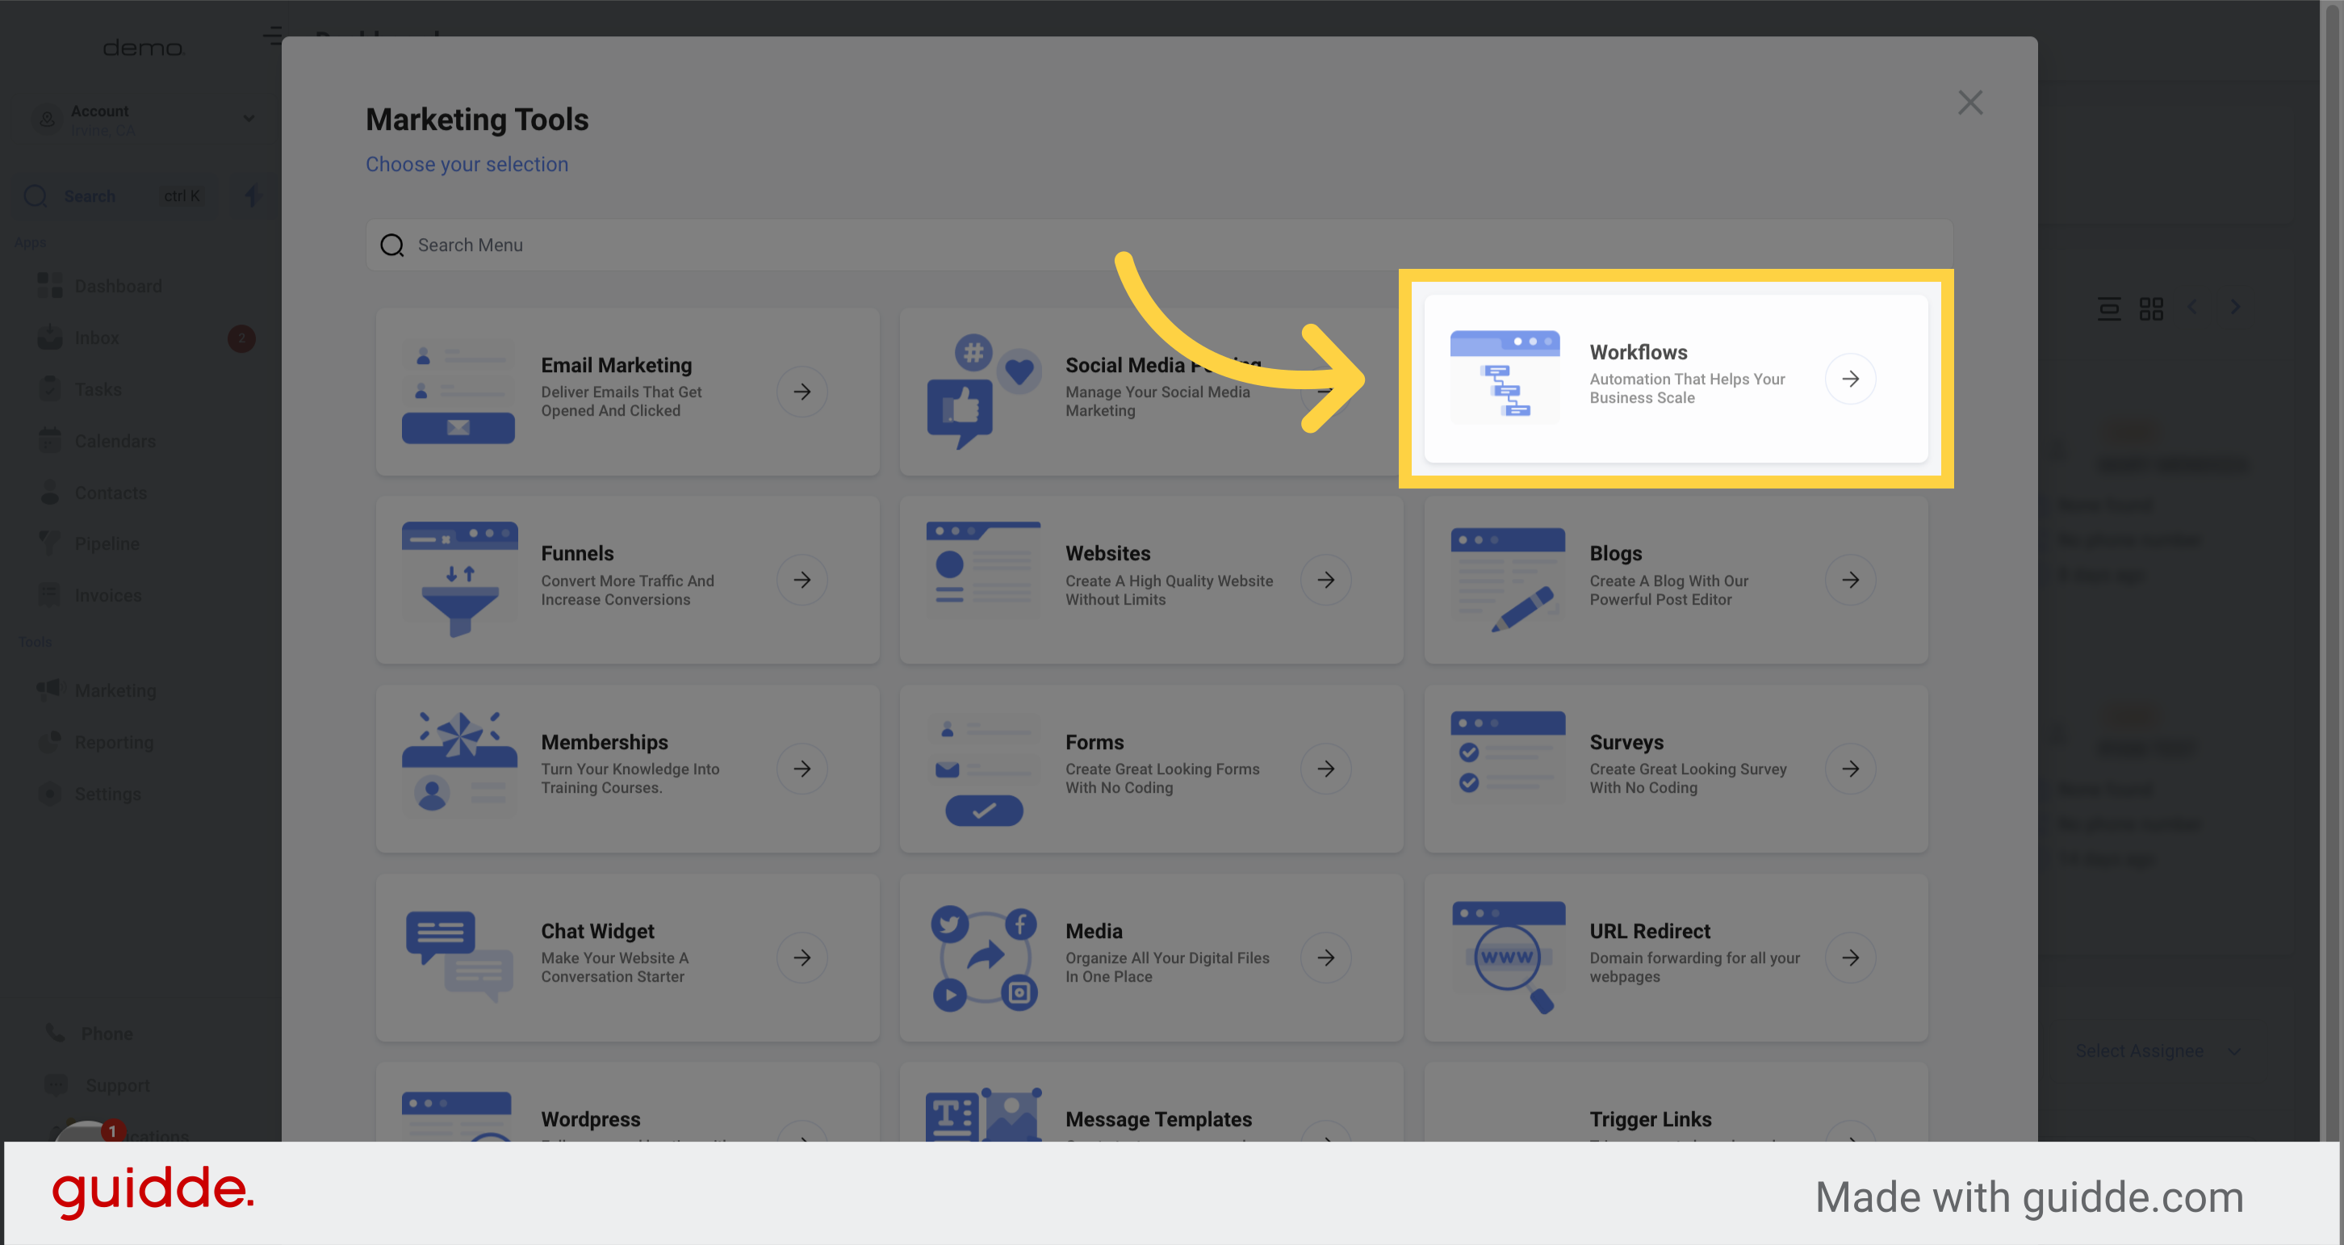2344x1245 pixels.
Task: Switch to list view layout toggle
Action: 2109,308
